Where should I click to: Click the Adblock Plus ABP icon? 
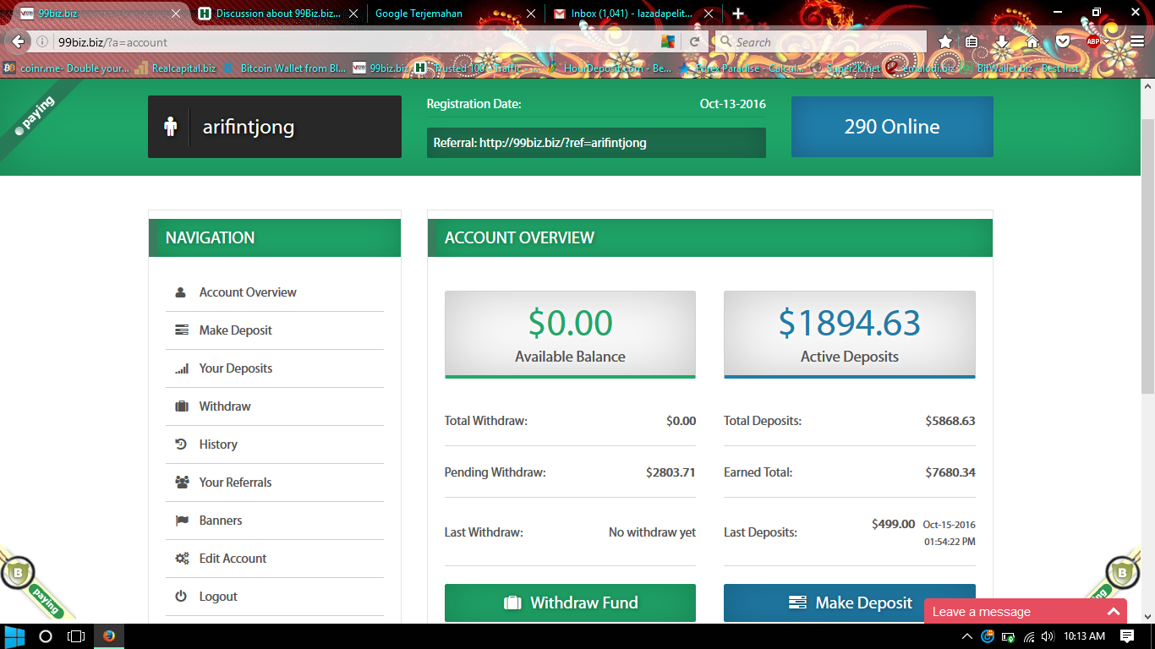(x=1092, y=41)
